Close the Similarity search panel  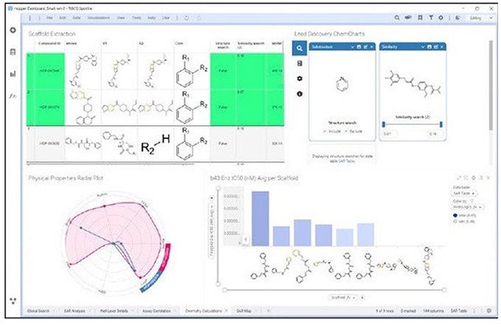point(443,46)
